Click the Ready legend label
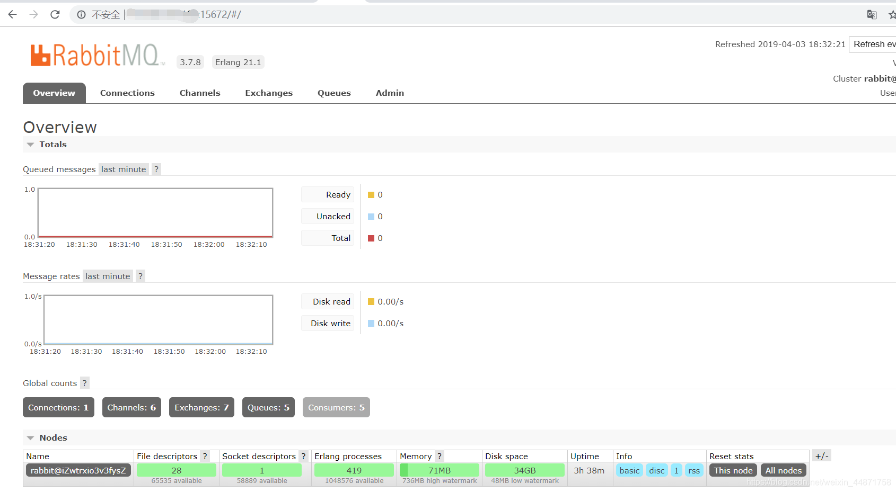 328,194
